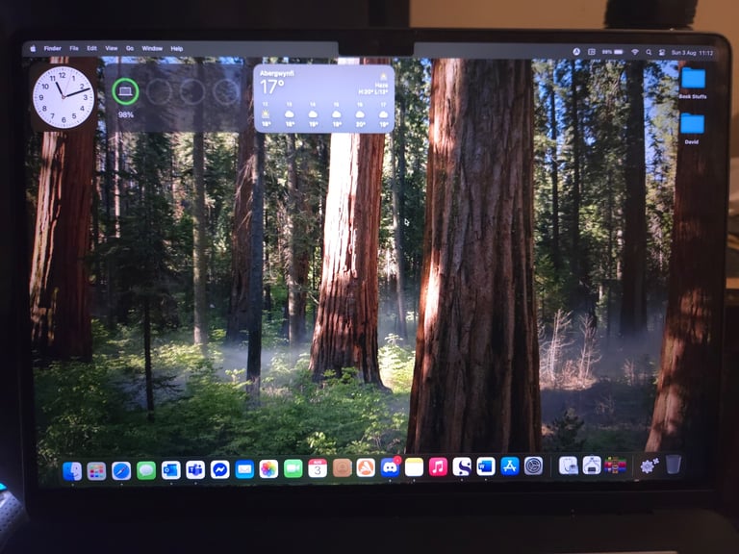
Task: Click the Abergwynfi Weather widget
Action: (324, 98)
